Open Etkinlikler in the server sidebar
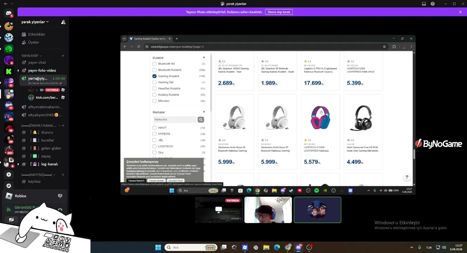This screenshot has height=253, width=467. coord(37,34)
